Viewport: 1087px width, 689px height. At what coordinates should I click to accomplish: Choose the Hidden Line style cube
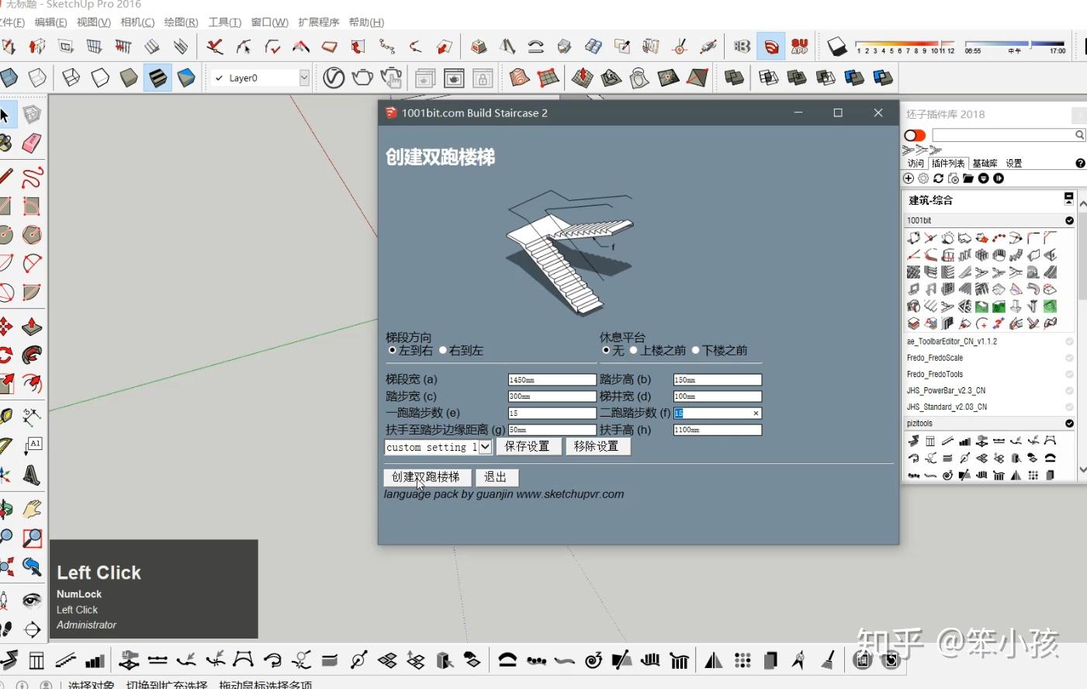(x=99, y=78)
